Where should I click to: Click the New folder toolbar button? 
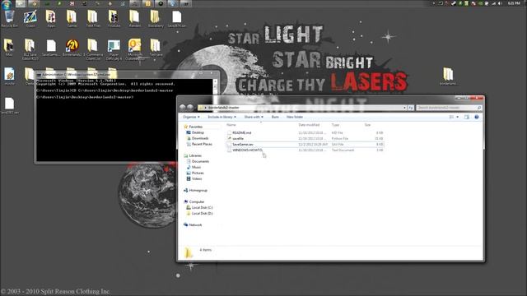pos(295,117)
